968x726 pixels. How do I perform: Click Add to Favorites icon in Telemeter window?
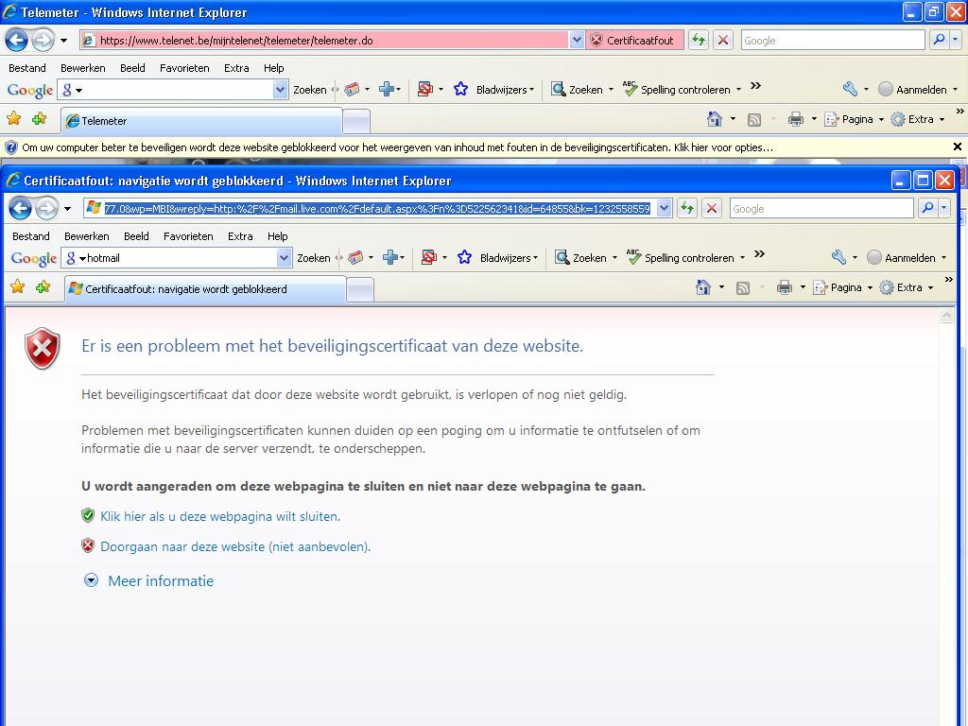click(x=40, y=118)
